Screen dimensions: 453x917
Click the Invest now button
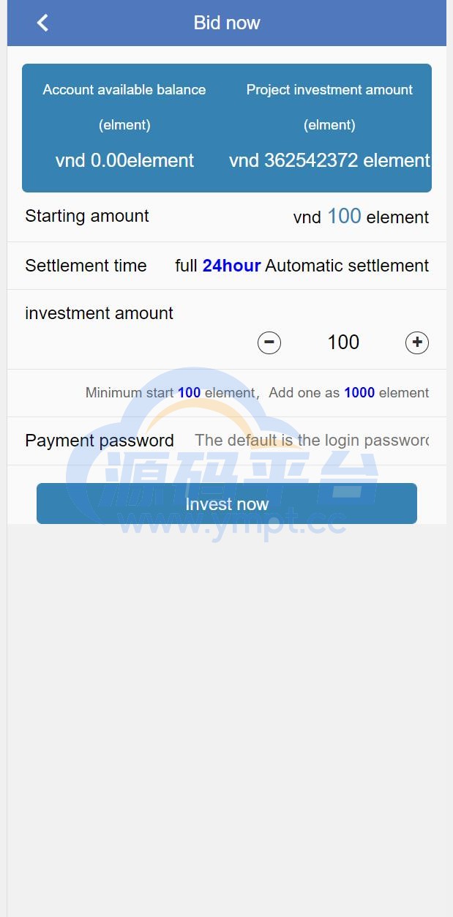pyautogui.click(x=227, y=504)
